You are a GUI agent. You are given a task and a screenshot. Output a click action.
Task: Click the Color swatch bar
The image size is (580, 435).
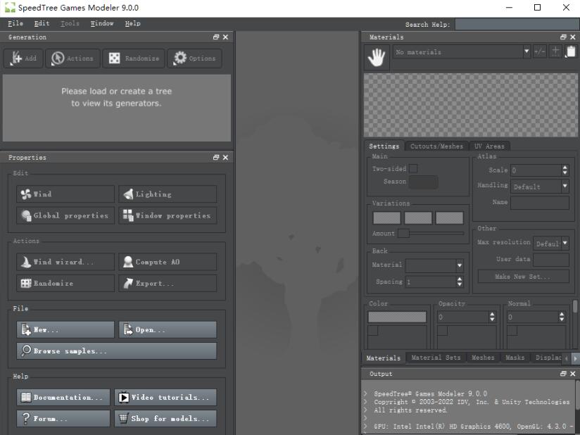click(397, 317)
